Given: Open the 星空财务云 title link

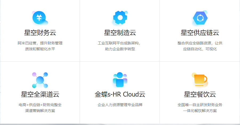Looking at the screenshot, I should pyautogui.click(x=40, y=33).
